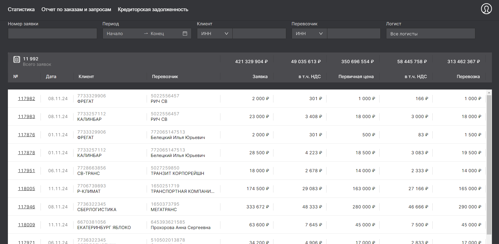The height and width of the screenshot is (244, 499).
Task: Open order link 117878
Action: [26, 153]
